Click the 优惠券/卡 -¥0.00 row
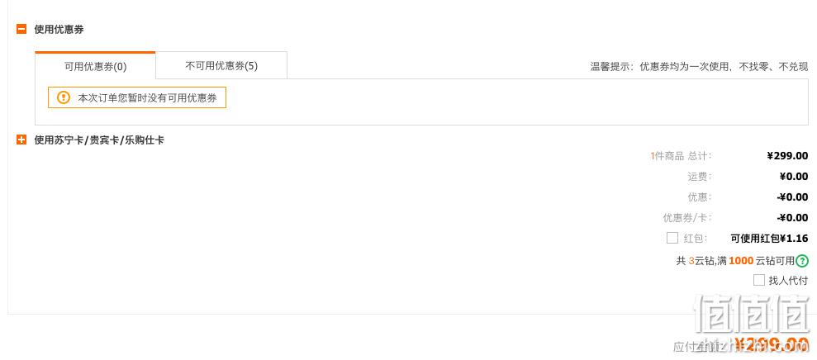Viewport: 817px width, 360px height. pyautogui.click(x=735, y=218)
